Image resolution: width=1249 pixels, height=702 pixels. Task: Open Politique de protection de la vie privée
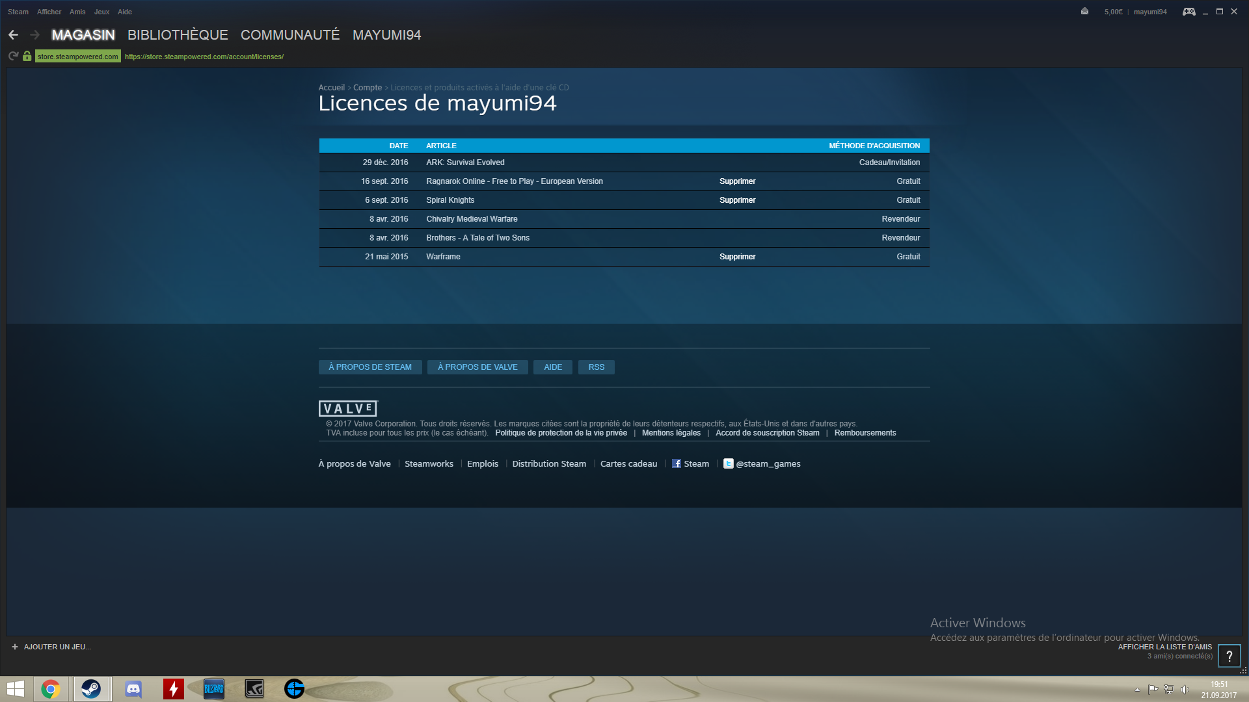pyautogui.click(x=561, y=433)
